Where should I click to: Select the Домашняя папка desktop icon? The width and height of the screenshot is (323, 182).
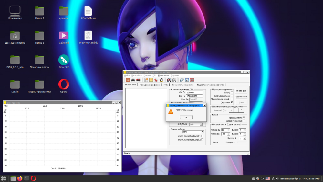tap(15, 37)
